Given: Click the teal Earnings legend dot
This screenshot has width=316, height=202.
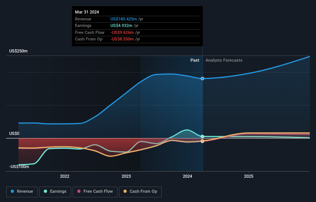Looking at the screenshot, I should click(45, 191).
